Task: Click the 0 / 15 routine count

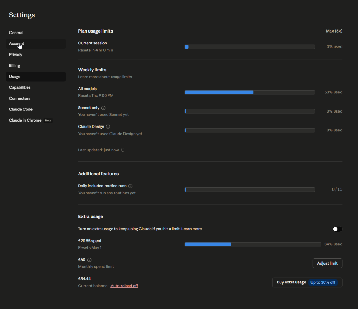Action: [x=337, y=189]
